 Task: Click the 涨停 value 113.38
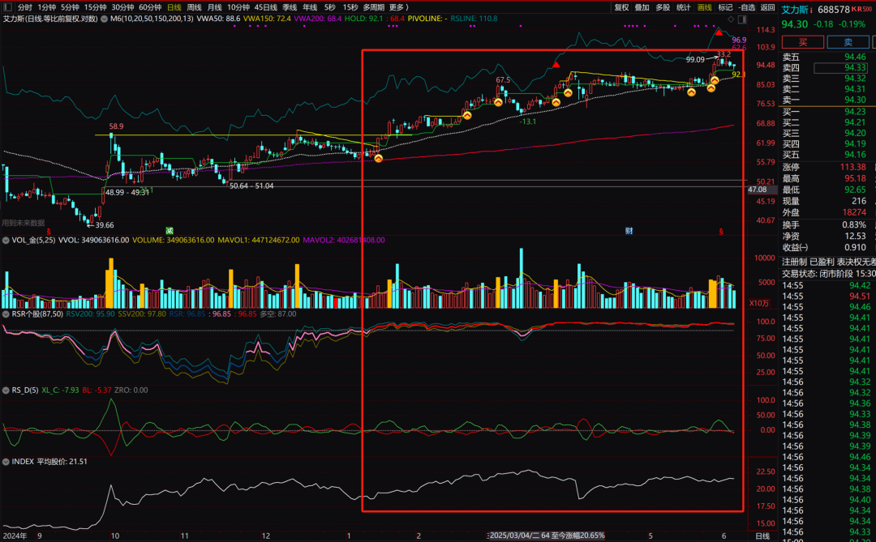852,167
